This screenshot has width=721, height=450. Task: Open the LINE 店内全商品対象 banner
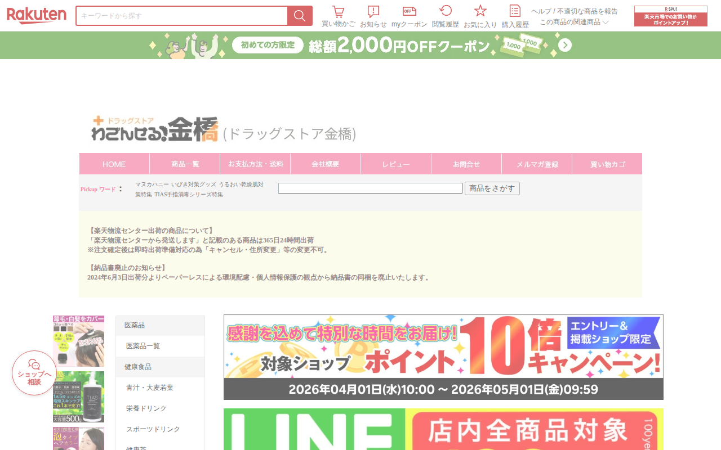(x=443, y=429)
